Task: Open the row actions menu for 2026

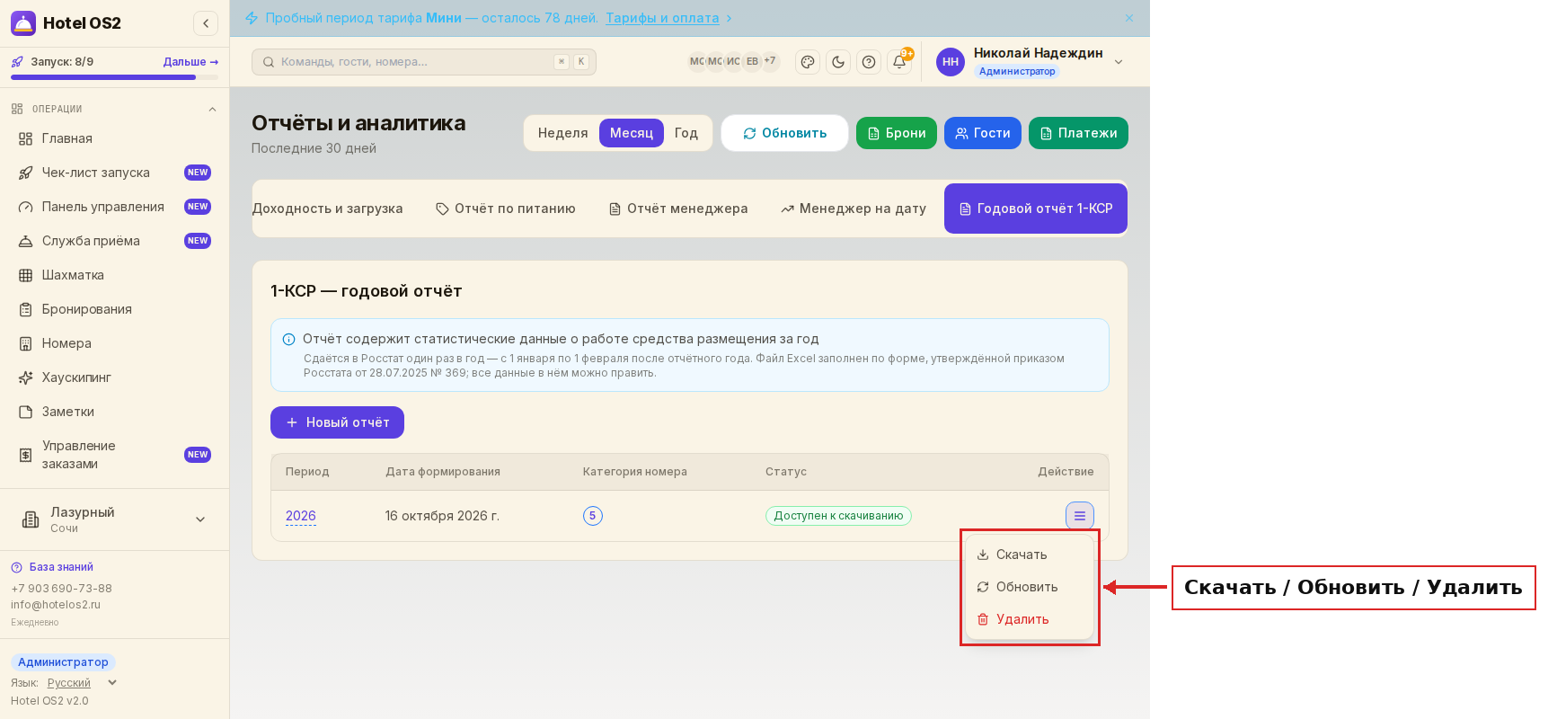Action: [x=1080, y=516]
